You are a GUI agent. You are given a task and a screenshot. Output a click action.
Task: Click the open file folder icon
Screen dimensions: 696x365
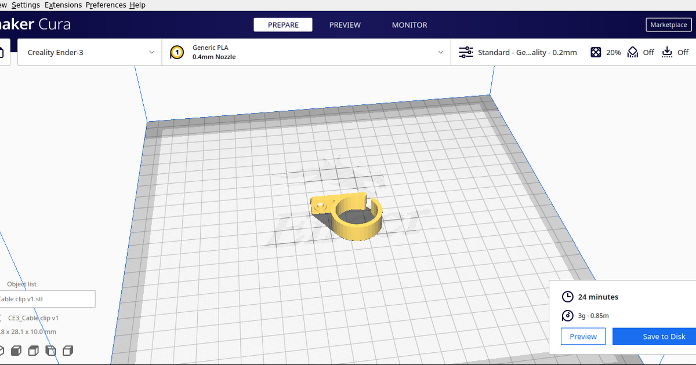coord(2,52)
